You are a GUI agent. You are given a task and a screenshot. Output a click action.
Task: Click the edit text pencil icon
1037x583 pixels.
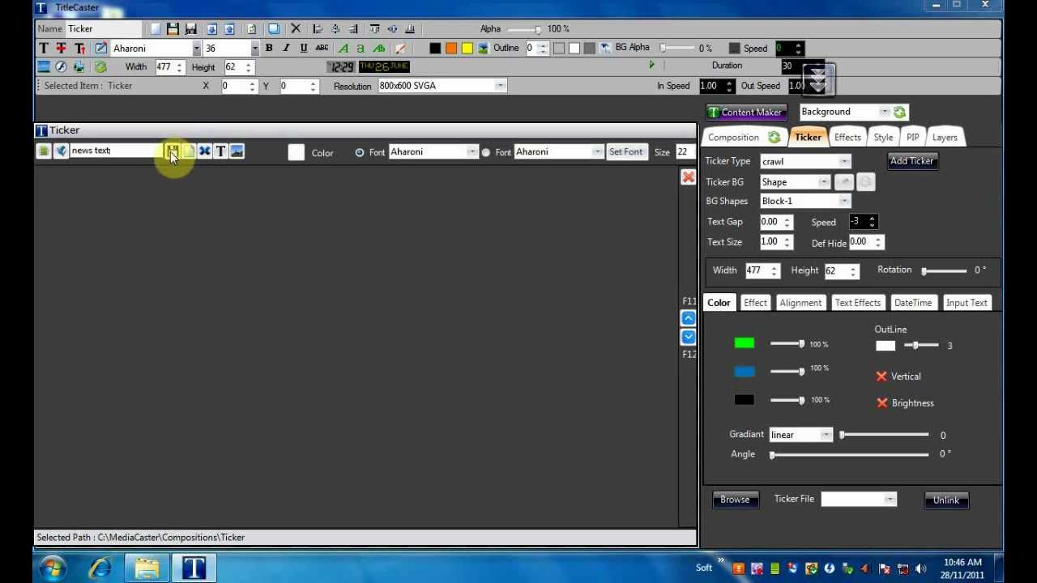[x=100, y=49]
